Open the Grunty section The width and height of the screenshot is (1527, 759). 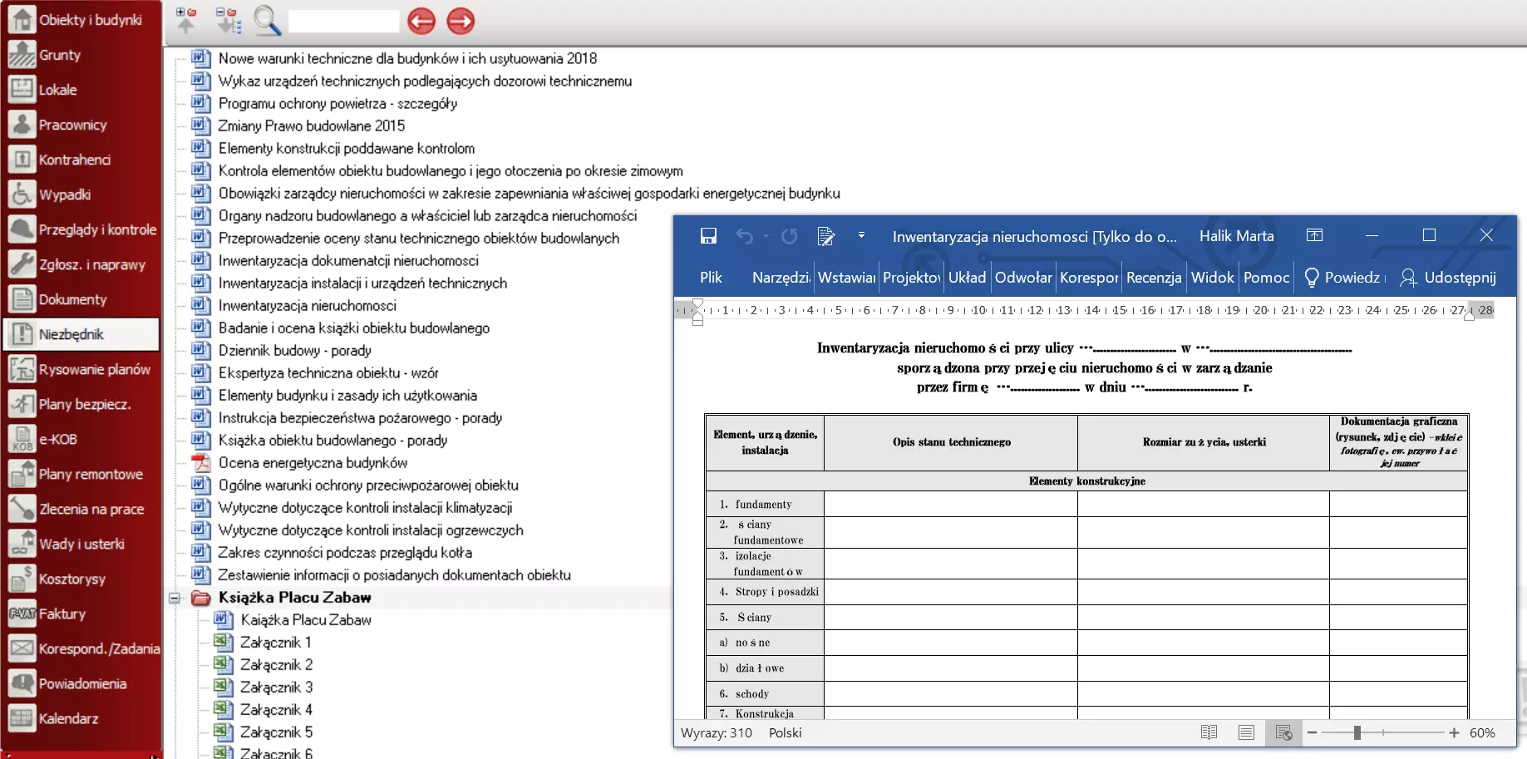(x=81, y=55)
